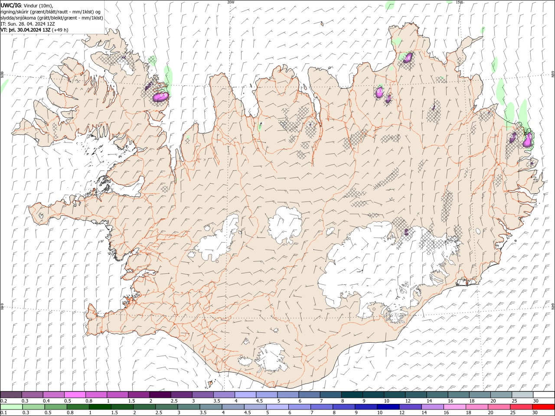Click the pale grey 25 swatch in snow scale
This screenshot has width=555, height=416.
[522, 395]
